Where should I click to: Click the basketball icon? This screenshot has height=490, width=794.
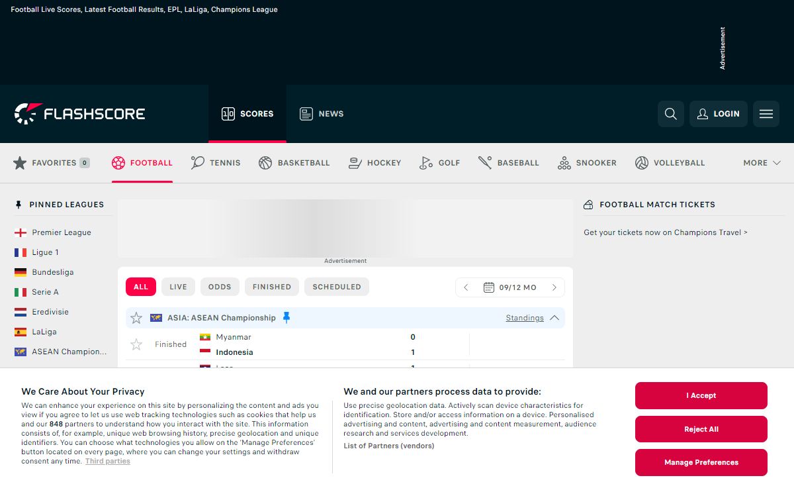(x=265, y=163)
